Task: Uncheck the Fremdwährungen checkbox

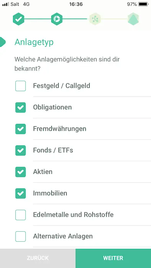Action: pyautogui.click(x=21, y=129)
